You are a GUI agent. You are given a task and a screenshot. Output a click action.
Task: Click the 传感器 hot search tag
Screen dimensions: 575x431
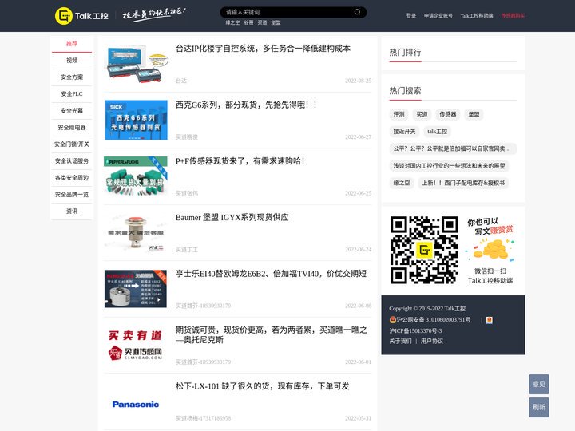pyautogui.click(x=448, y=114)
